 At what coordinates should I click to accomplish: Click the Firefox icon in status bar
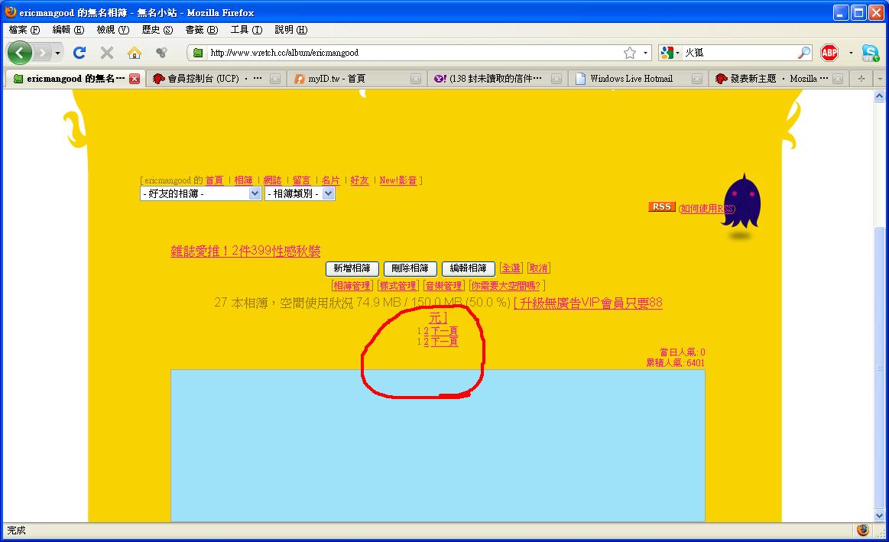pyautogui.click(x=863, y=530)
